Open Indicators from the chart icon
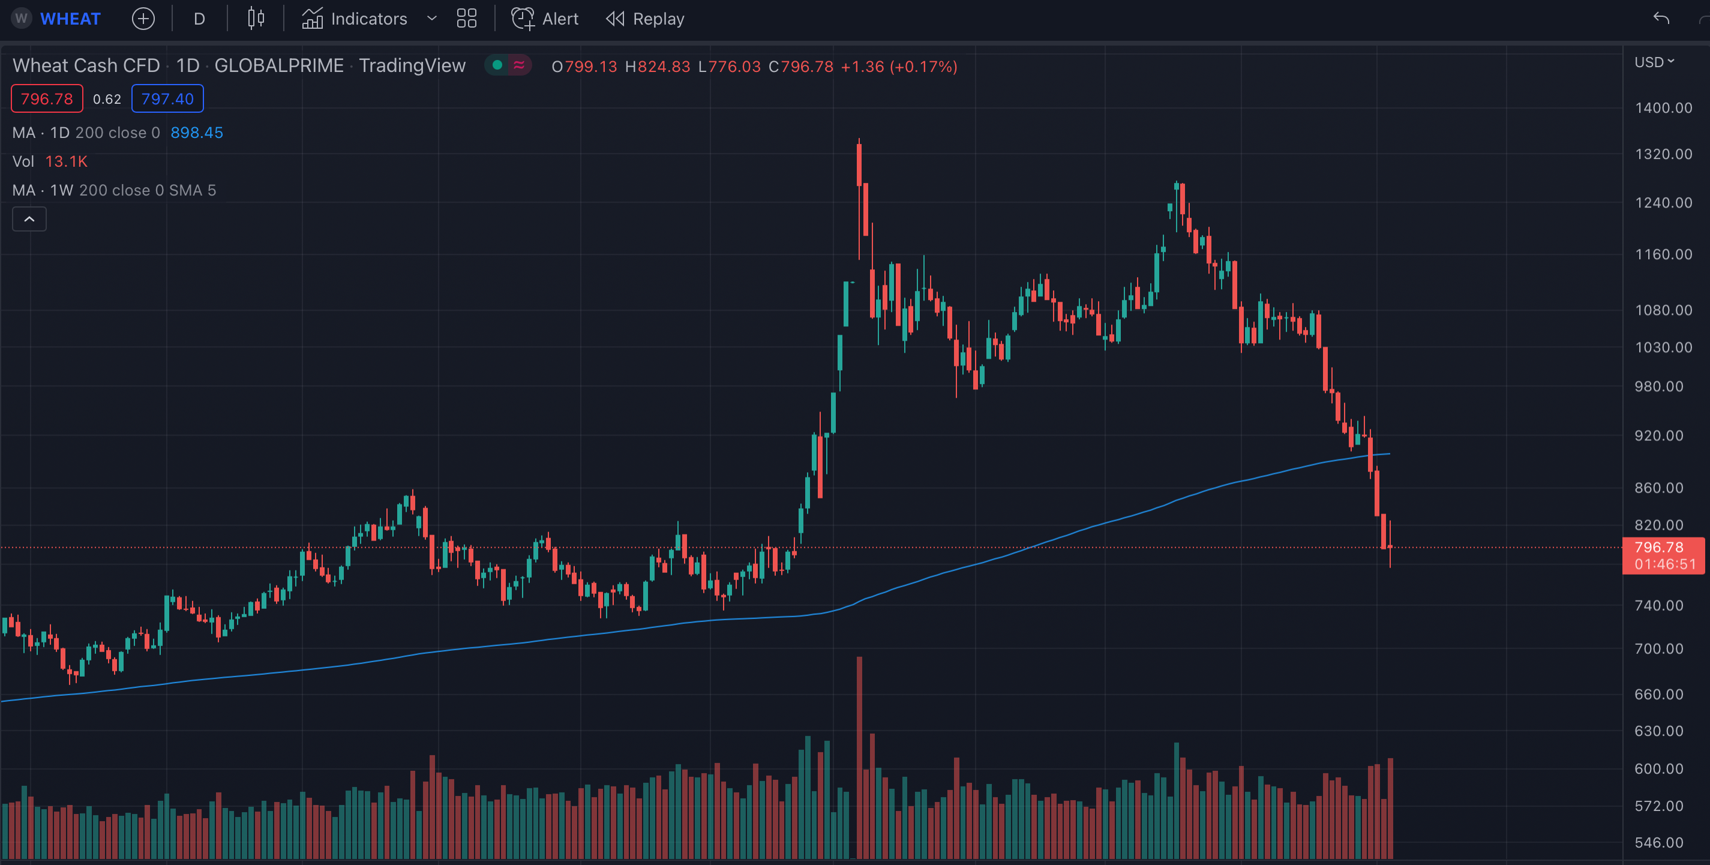Image resolution: width=1710 pixels, height=865 pixels. pyautogui.click(x=312, y=19)
